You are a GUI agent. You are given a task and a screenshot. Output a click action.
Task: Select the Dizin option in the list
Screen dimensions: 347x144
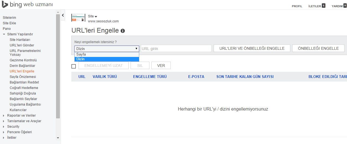[x=107, y=59]
